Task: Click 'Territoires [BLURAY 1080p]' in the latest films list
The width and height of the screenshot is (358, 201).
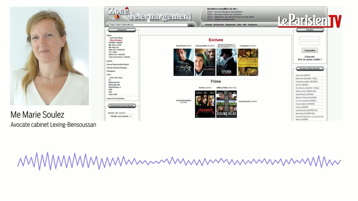Action: (307, 88)
